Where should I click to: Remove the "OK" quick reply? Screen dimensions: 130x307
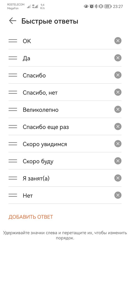tap(118, 41)
